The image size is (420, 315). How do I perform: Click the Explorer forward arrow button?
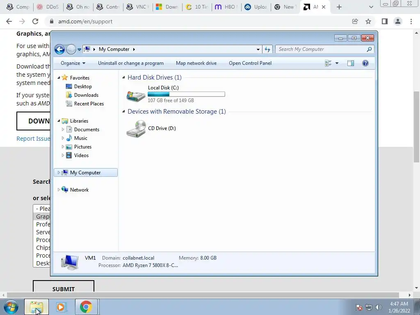(x=71, y=49)
